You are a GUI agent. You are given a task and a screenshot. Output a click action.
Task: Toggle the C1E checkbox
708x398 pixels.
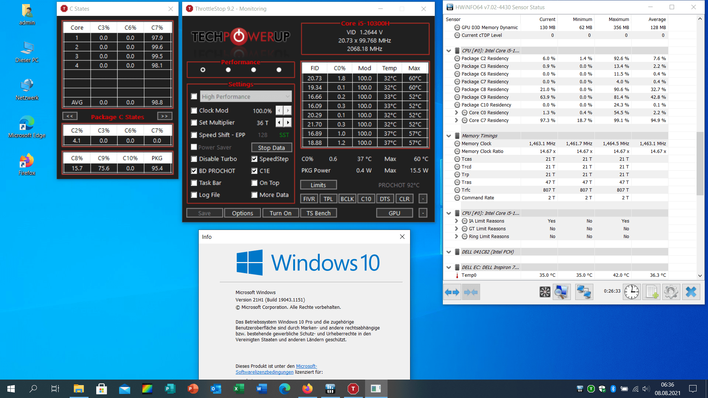[254, 171]
